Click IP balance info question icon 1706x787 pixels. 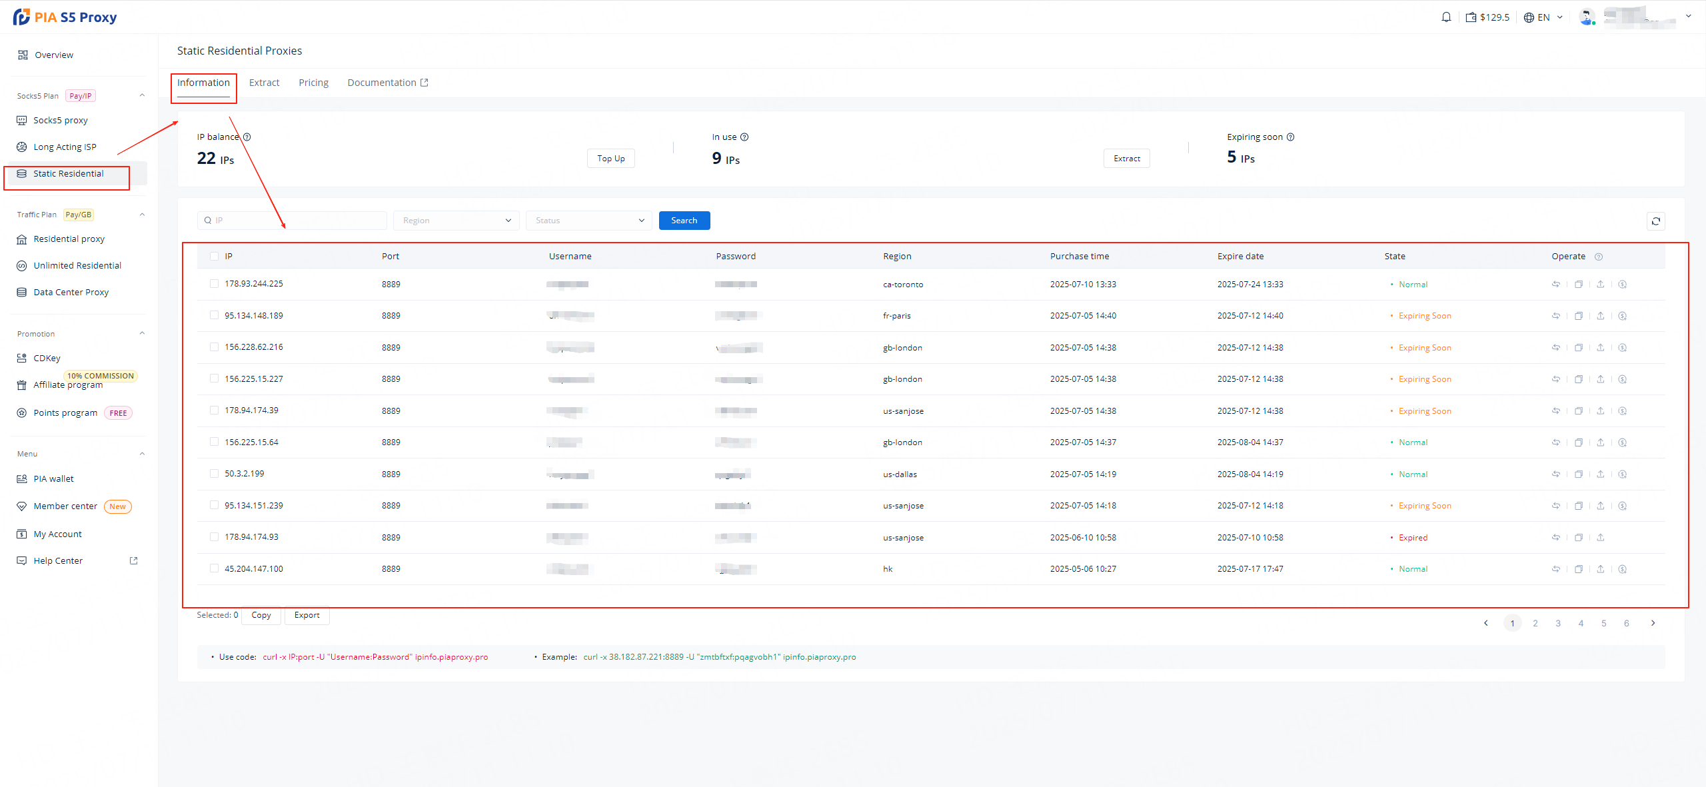[x=247, y=137]
